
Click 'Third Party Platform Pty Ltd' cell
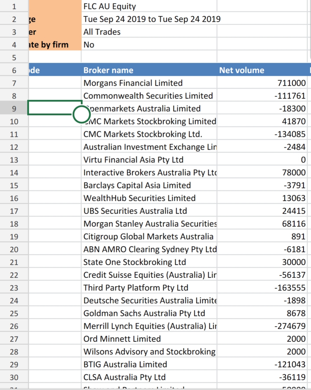point(149,288)
